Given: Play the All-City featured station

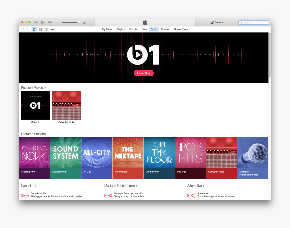Looking at the screenshot, I should (97, 158).
